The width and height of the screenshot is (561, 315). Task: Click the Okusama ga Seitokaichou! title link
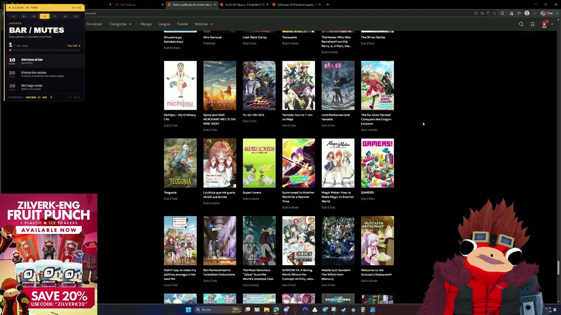(x=174, y=39)
